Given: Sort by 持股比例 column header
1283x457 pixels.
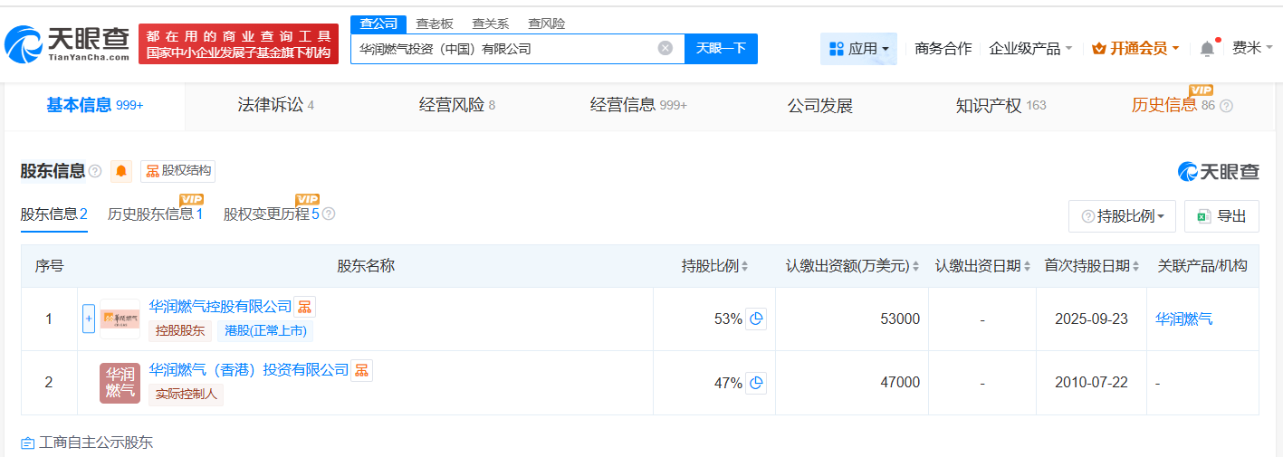Looking at the screenshot, I should (x=715, y=266).
